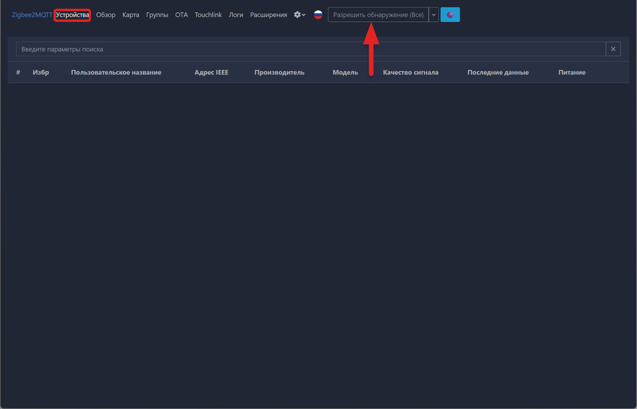Image resolution: width=637 pixels, height=409 pixels.
Task: Open the Карта network map page
Action: pos(131,15)
